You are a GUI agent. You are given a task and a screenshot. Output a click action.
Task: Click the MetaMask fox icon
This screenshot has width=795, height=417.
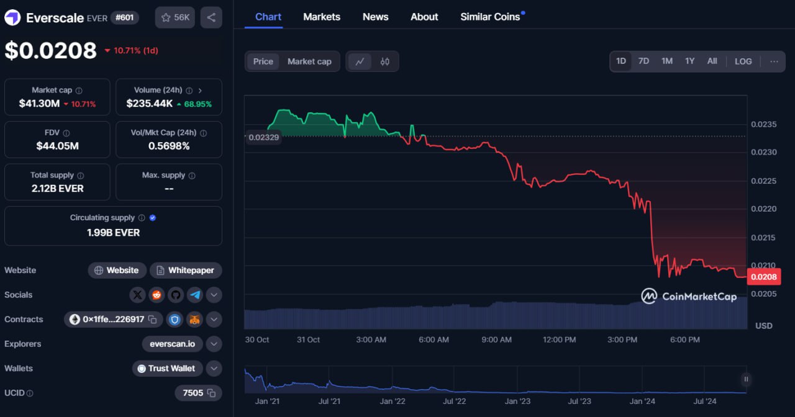click(195, 320)
